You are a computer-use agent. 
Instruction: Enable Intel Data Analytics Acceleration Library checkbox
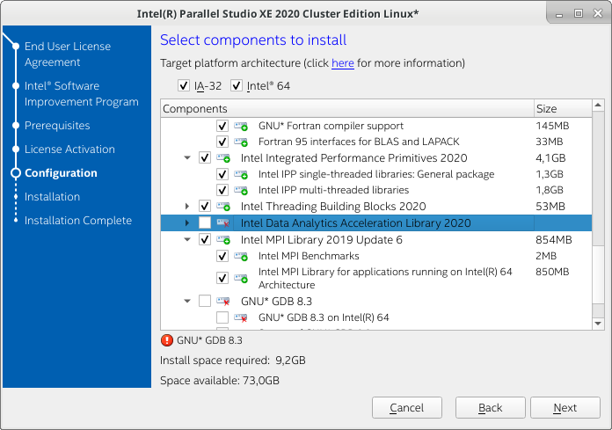205,222
